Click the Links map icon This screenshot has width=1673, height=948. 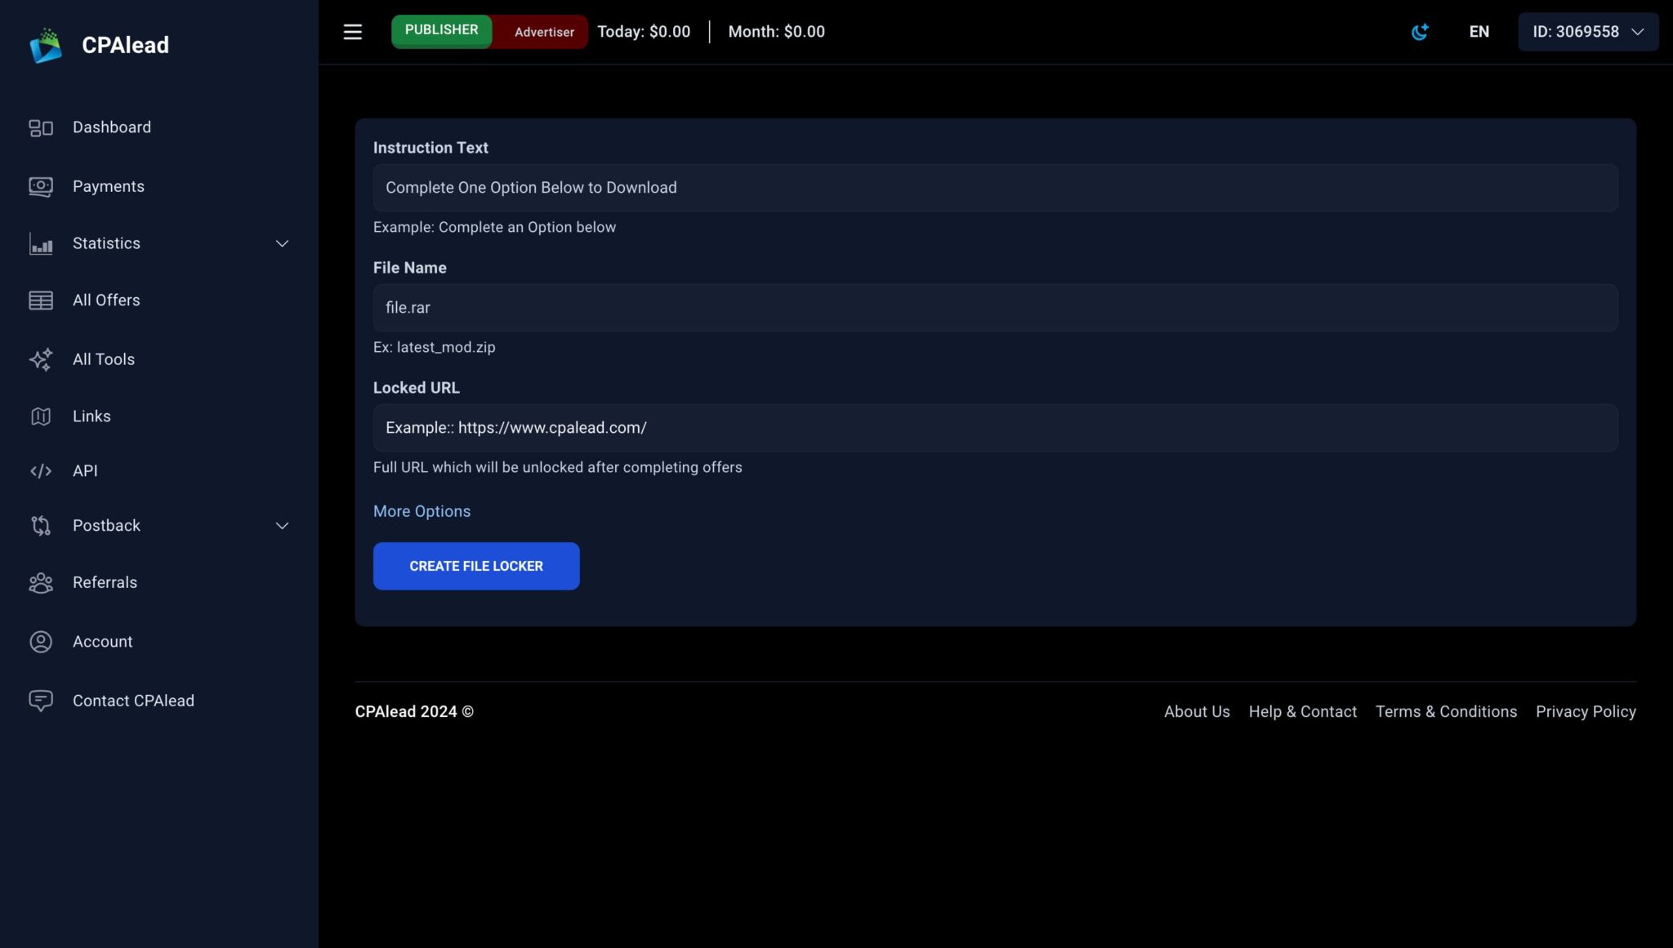coord(41,416)
